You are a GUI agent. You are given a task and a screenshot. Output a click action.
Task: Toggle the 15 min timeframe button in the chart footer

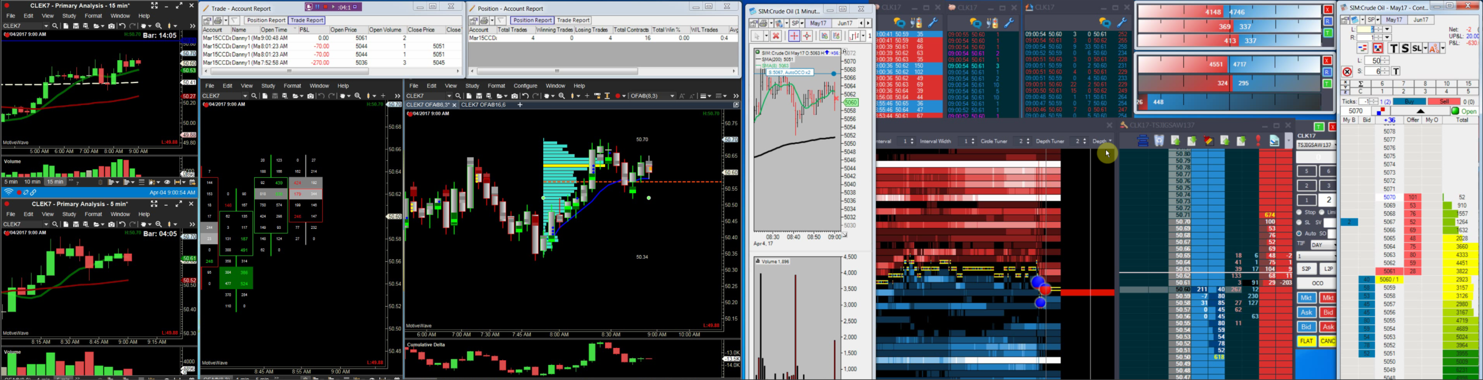pyautogui.click(x=55, y=182)
